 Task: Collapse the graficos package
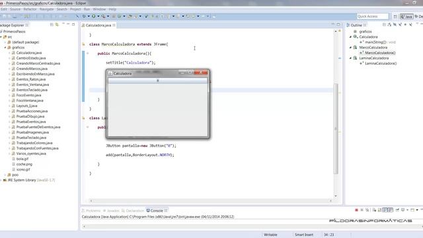click(x=5, y=48)
